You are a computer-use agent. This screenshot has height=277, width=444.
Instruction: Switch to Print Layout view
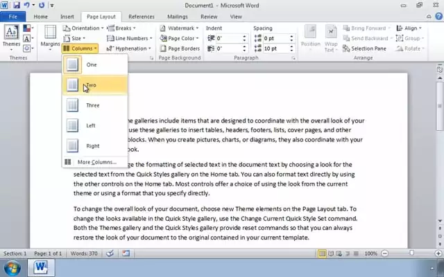pyautogui.click(x=322, y=253)
